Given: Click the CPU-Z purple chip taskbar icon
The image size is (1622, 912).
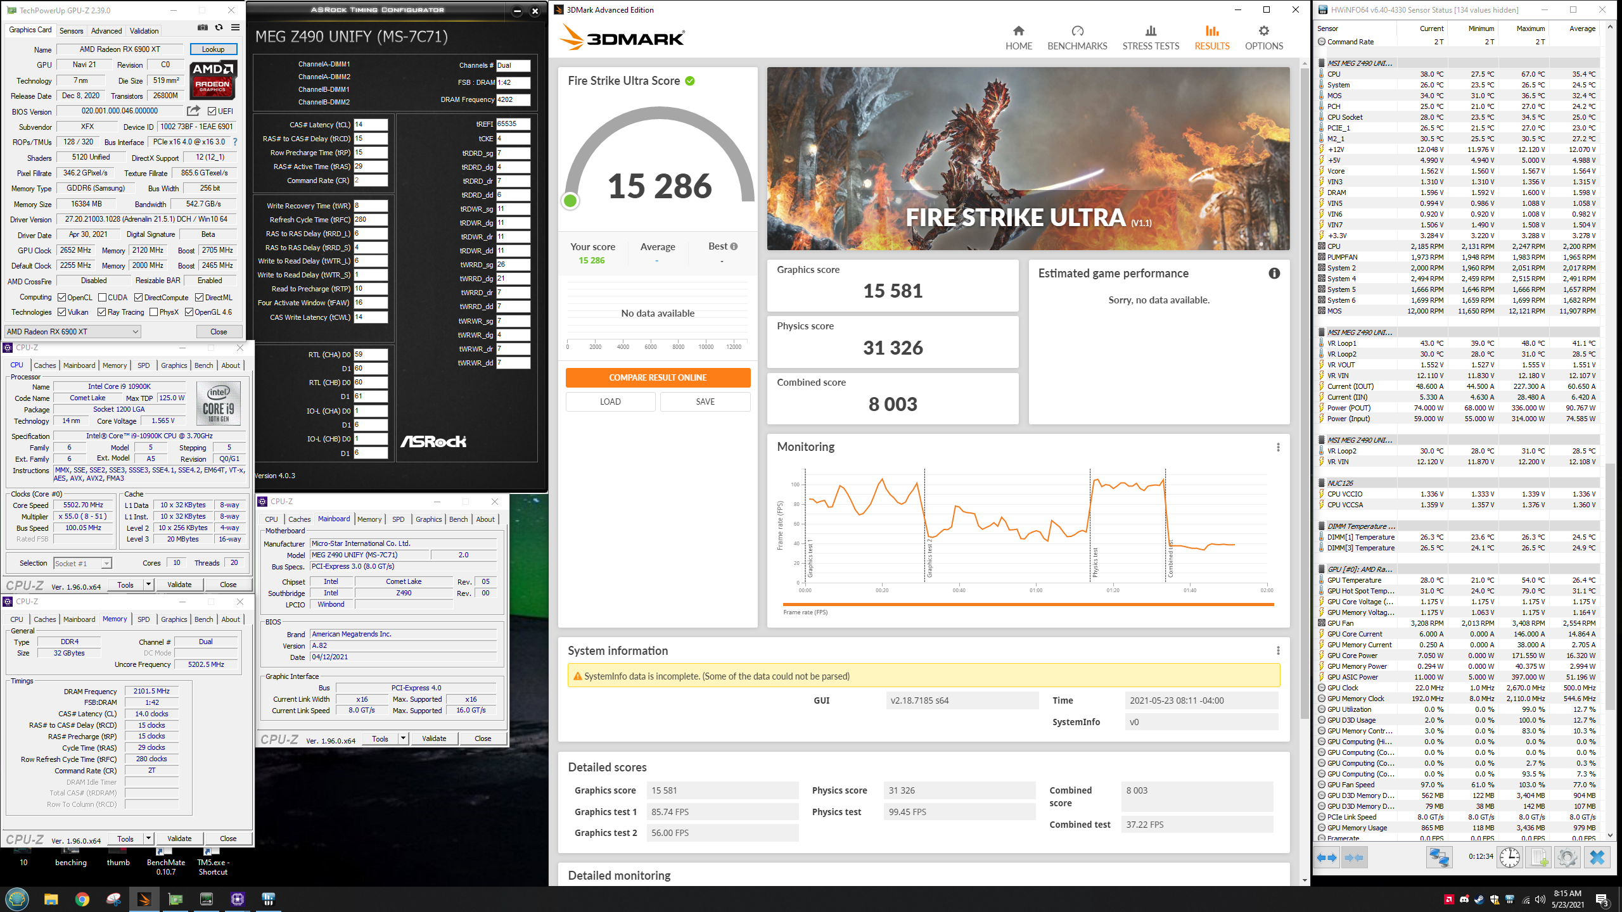Looking at the screenshot, I should point(238,899).
